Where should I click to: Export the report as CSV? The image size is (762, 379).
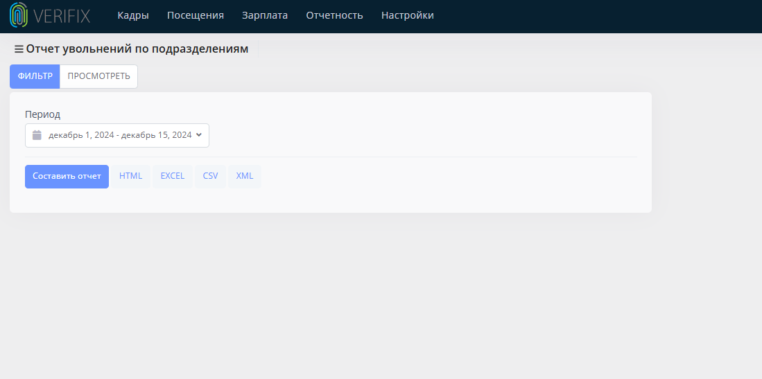click(210, 176)
